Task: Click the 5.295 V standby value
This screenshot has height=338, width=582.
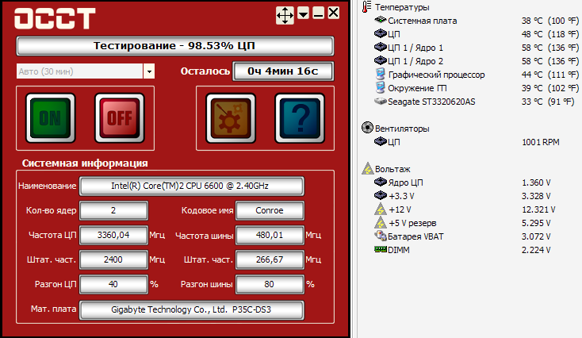Action: click(536, 223)
